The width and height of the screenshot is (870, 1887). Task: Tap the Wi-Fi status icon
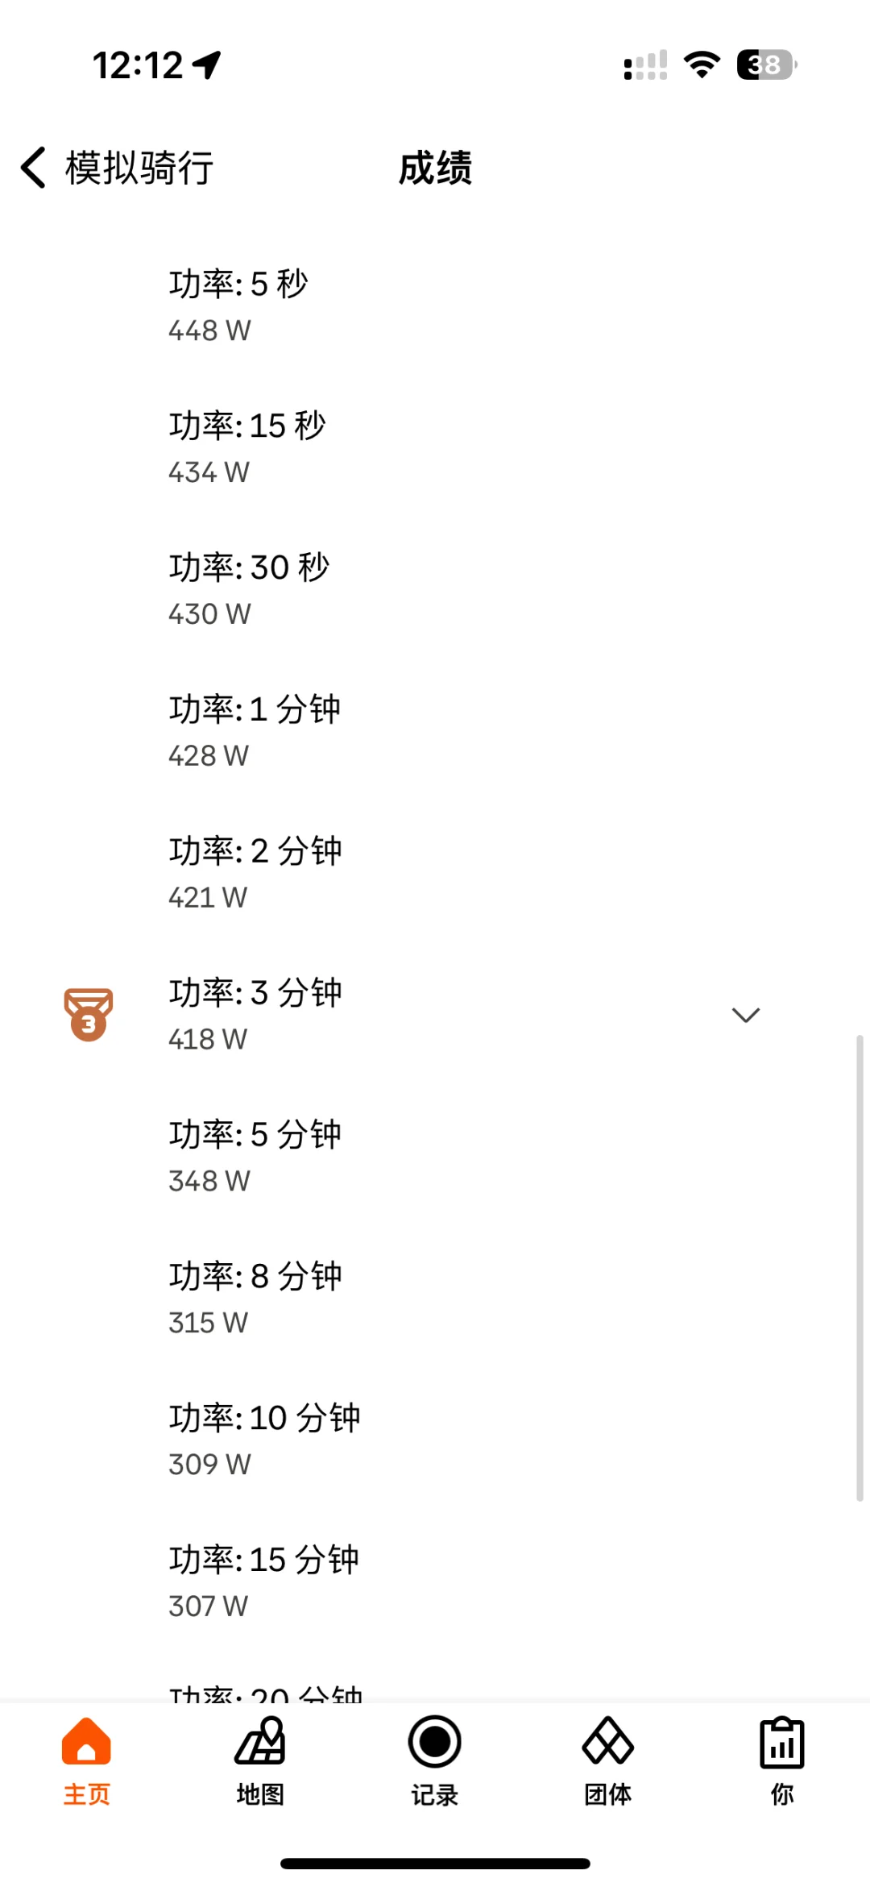coord(702,64)
